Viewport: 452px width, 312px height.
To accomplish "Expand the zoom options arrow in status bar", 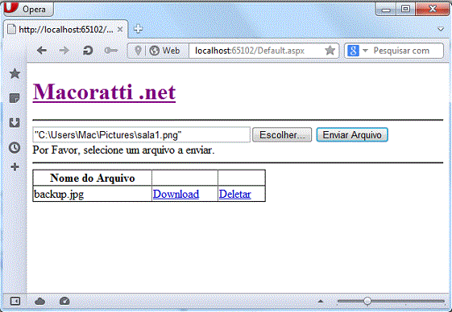I will (x=320, y=301).
